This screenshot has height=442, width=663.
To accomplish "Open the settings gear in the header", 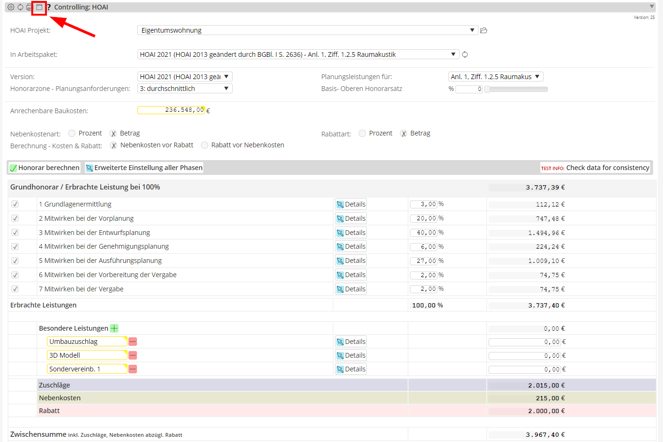I will click(x=11, y=7).
